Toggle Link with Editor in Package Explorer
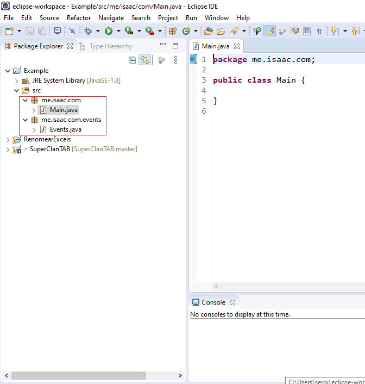This screenshot has height=384, width=365. (145, 60)
